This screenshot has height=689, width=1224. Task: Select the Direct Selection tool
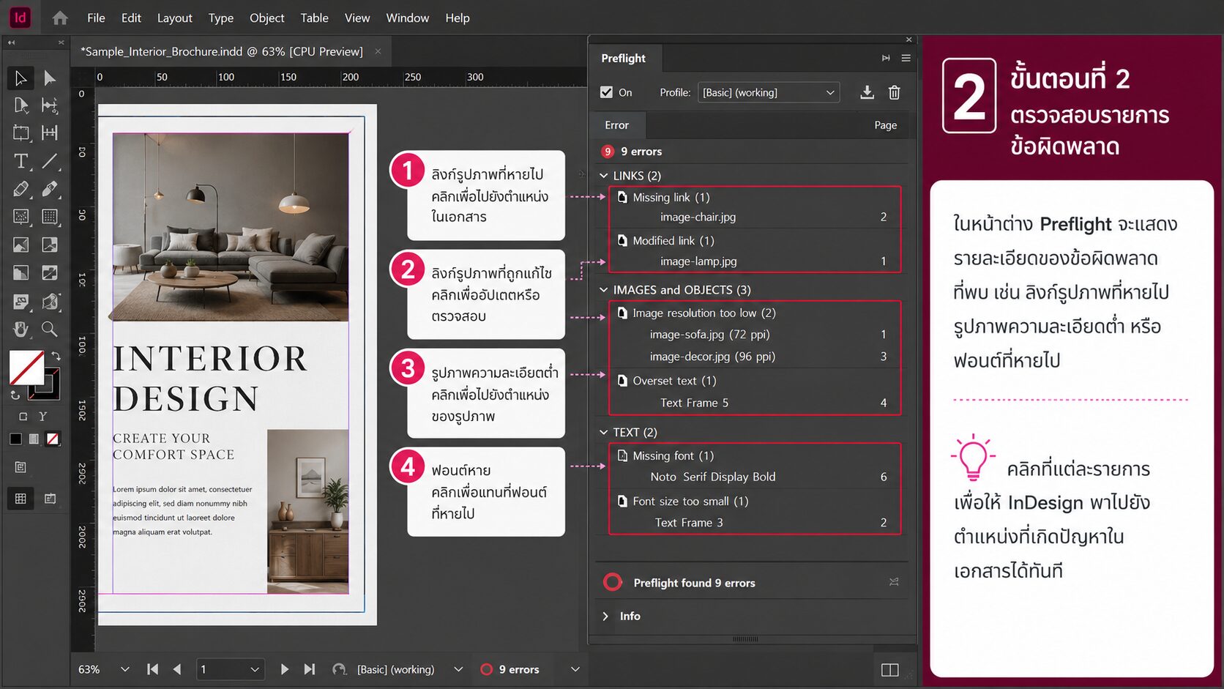[x=49, y=78]
